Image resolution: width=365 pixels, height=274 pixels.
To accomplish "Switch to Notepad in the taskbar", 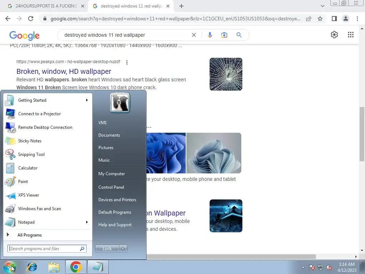I will click(x=98, y=267).
